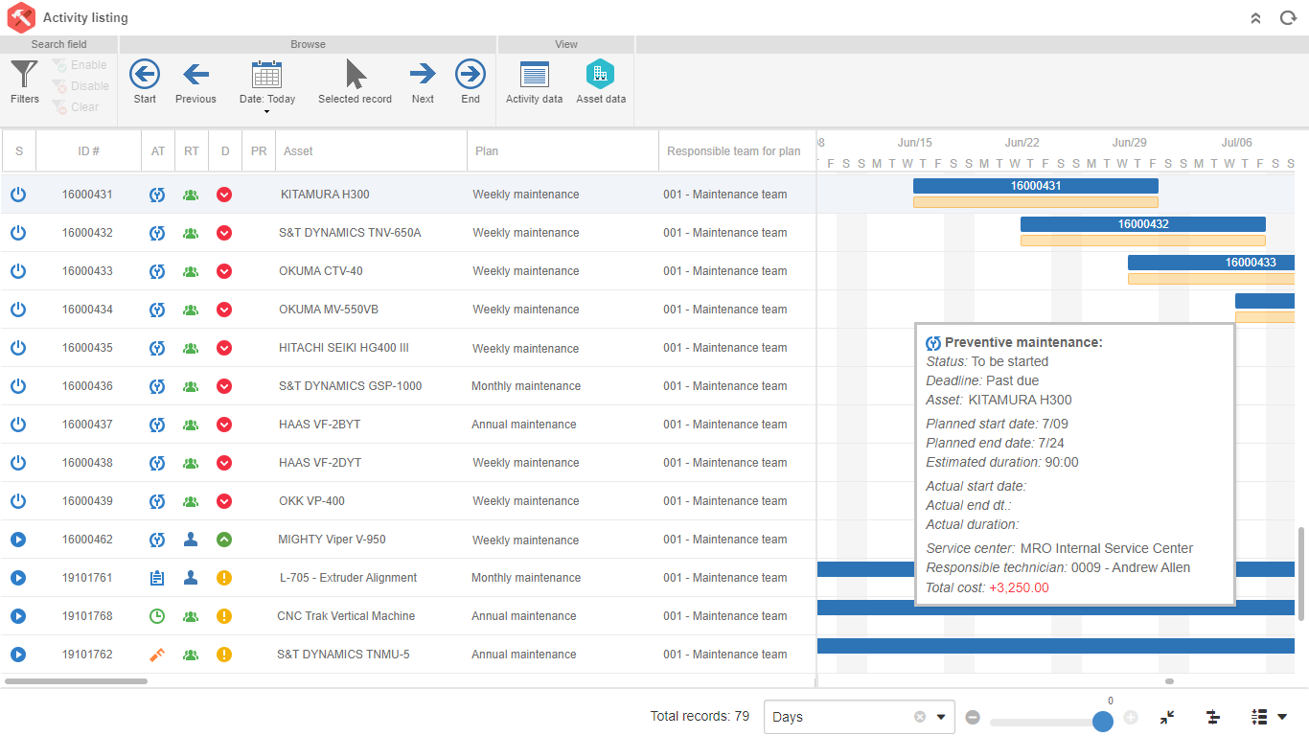Image resolution: width=1309 pixels, height=736 pixels.
Task: Toggle the power status icon for 16000435
Action: pyautogui.click(x=17, y=348)
